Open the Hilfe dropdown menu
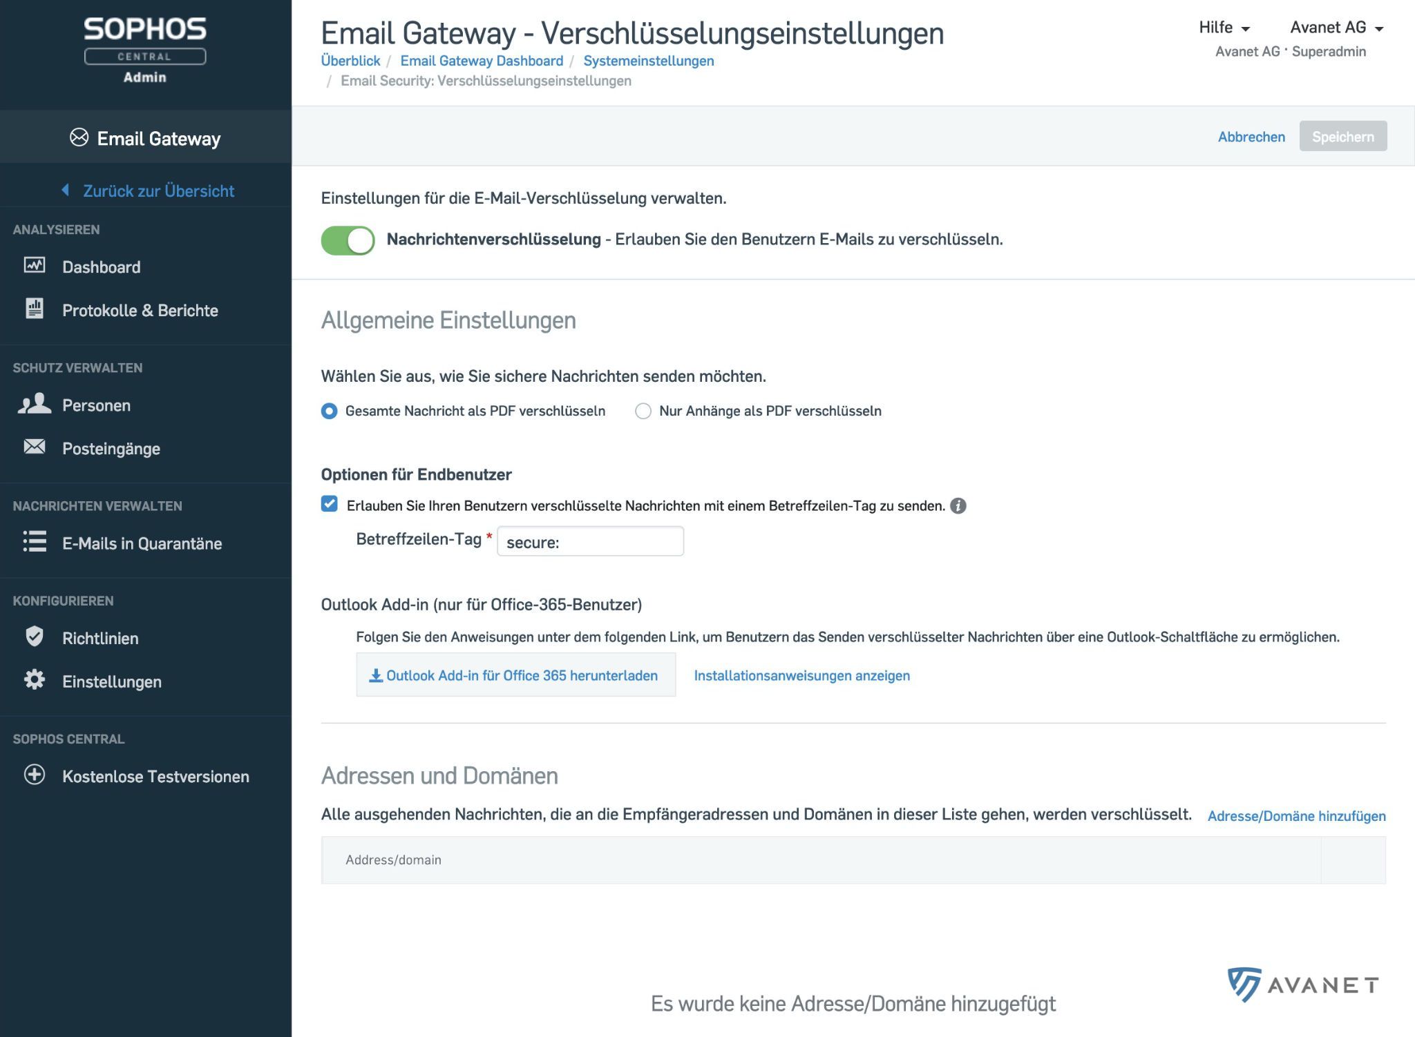 [x=1224, y=28]
